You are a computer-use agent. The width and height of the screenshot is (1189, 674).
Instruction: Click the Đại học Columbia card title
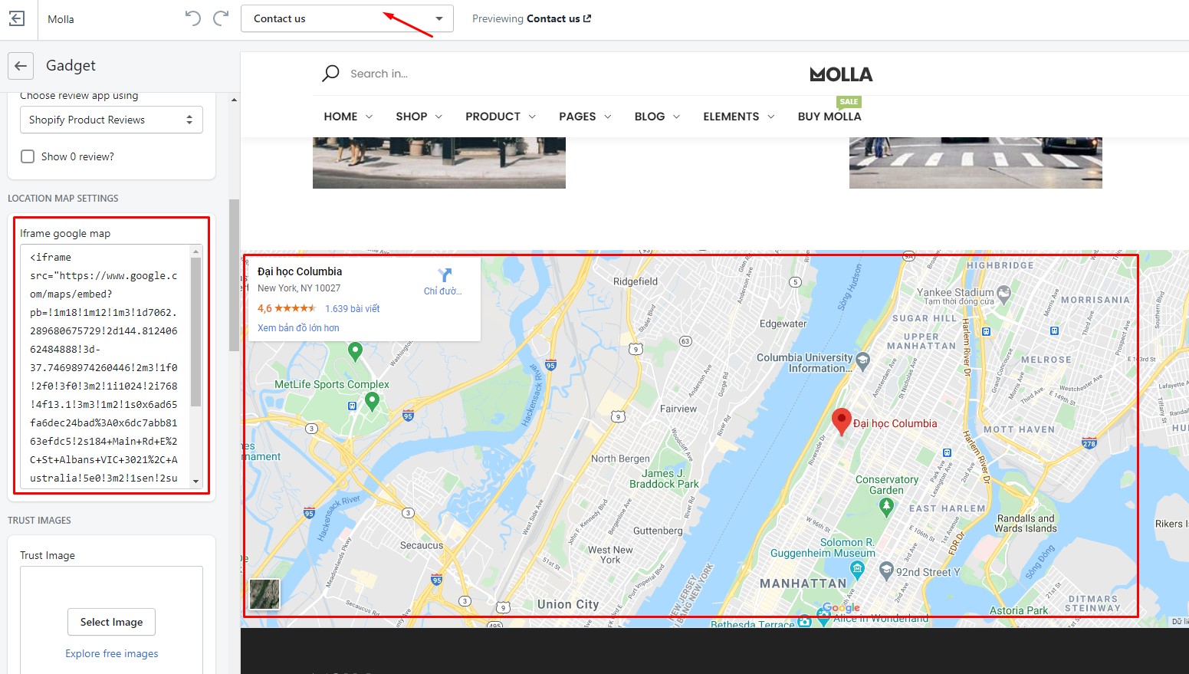coord(300,271)
